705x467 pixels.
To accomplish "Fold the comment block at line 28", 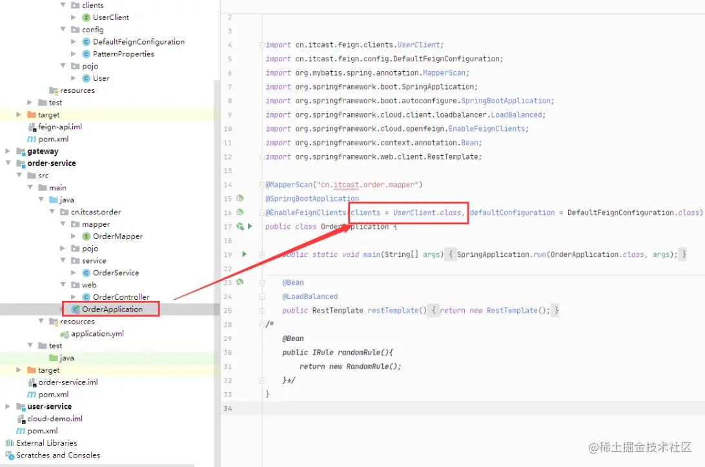I will pos(261,324).
